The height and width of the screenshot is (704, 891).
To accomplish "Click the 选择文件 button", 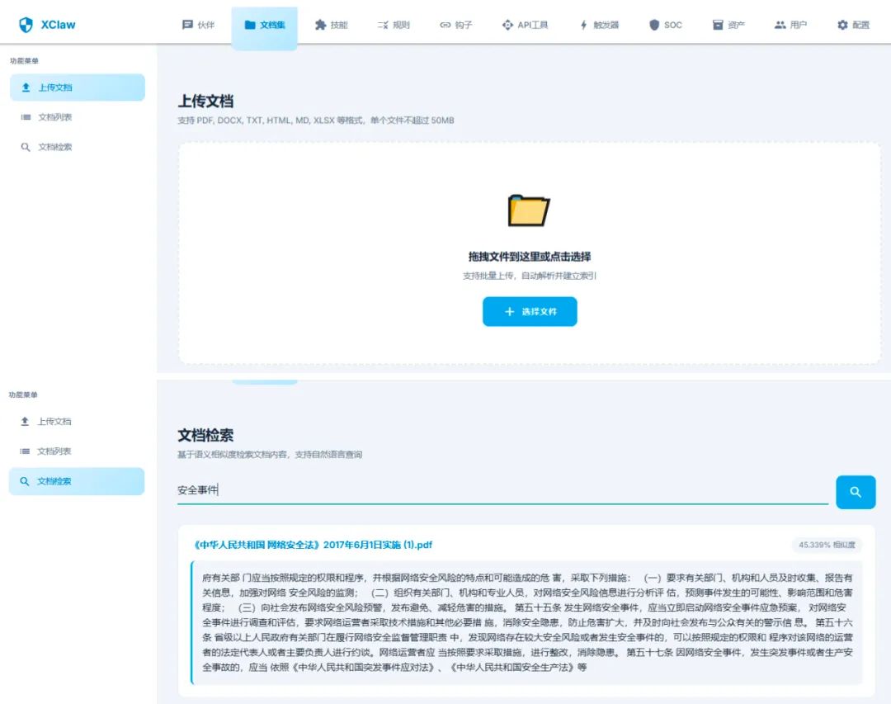I will (530, 312).
